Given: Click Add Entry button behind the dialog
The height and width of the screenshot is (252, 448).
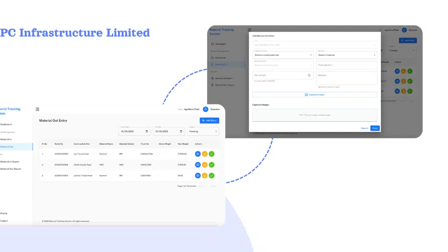Looking at the screenshot, I should point(408,40).
